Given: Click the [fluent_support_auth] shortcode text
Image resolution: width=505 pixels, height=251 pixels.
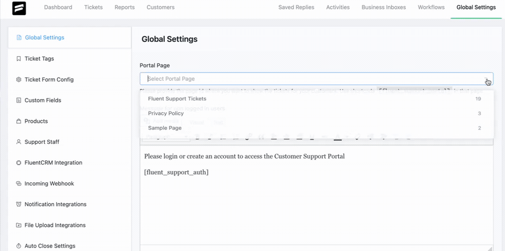Looking at the screenshot, I should pyautogui.click(x=176, y=173).
